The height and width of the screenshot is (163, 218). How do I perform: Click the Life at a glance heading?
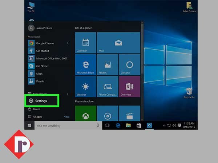pos(84,28)
